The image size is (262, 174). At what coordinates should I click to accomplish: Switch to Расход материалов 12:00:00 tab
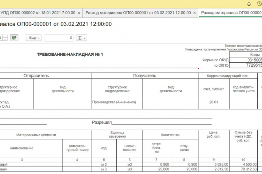click(x=138, y=13)
